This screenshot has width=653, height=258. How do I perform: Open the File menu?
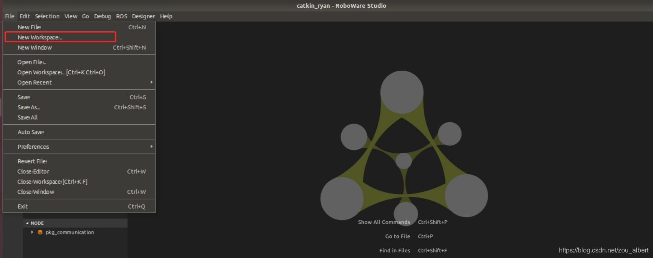[x=10, y=16]
